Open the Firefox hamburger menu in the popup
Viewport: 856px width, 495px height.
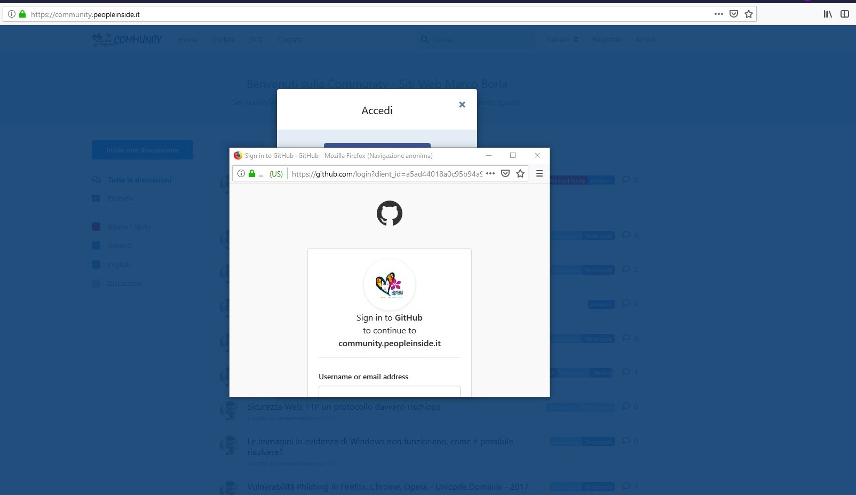[x=540, y=173]
